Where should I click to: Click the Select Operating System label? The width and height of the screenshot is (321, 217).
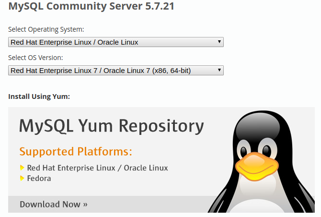pyautogui.click(x=46, y=29)
